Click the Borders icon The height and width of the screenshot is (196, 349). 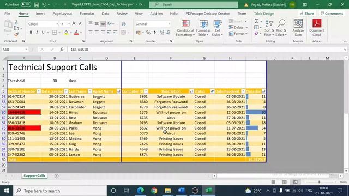coord(55,33)
